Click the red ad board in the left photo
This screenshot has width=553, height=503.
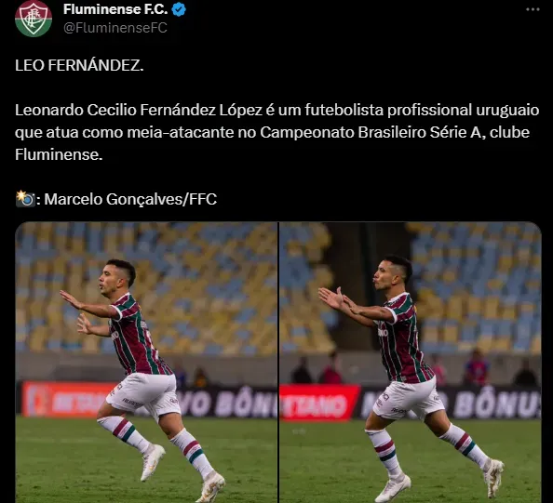[67, 399]
